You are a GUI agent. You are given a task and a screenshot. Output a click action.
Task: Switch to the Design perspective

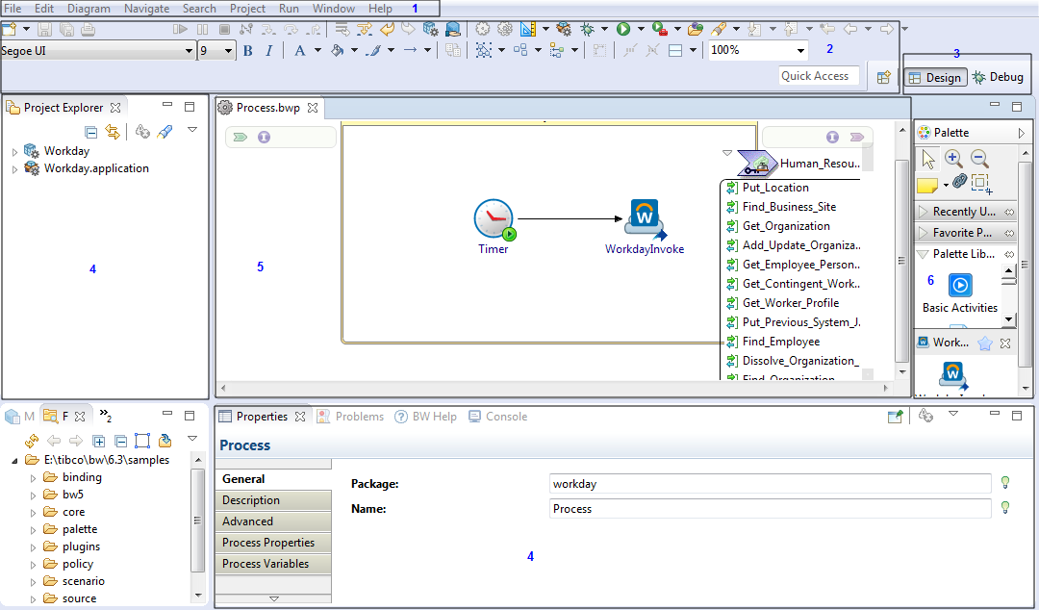(x=935, y=77)
